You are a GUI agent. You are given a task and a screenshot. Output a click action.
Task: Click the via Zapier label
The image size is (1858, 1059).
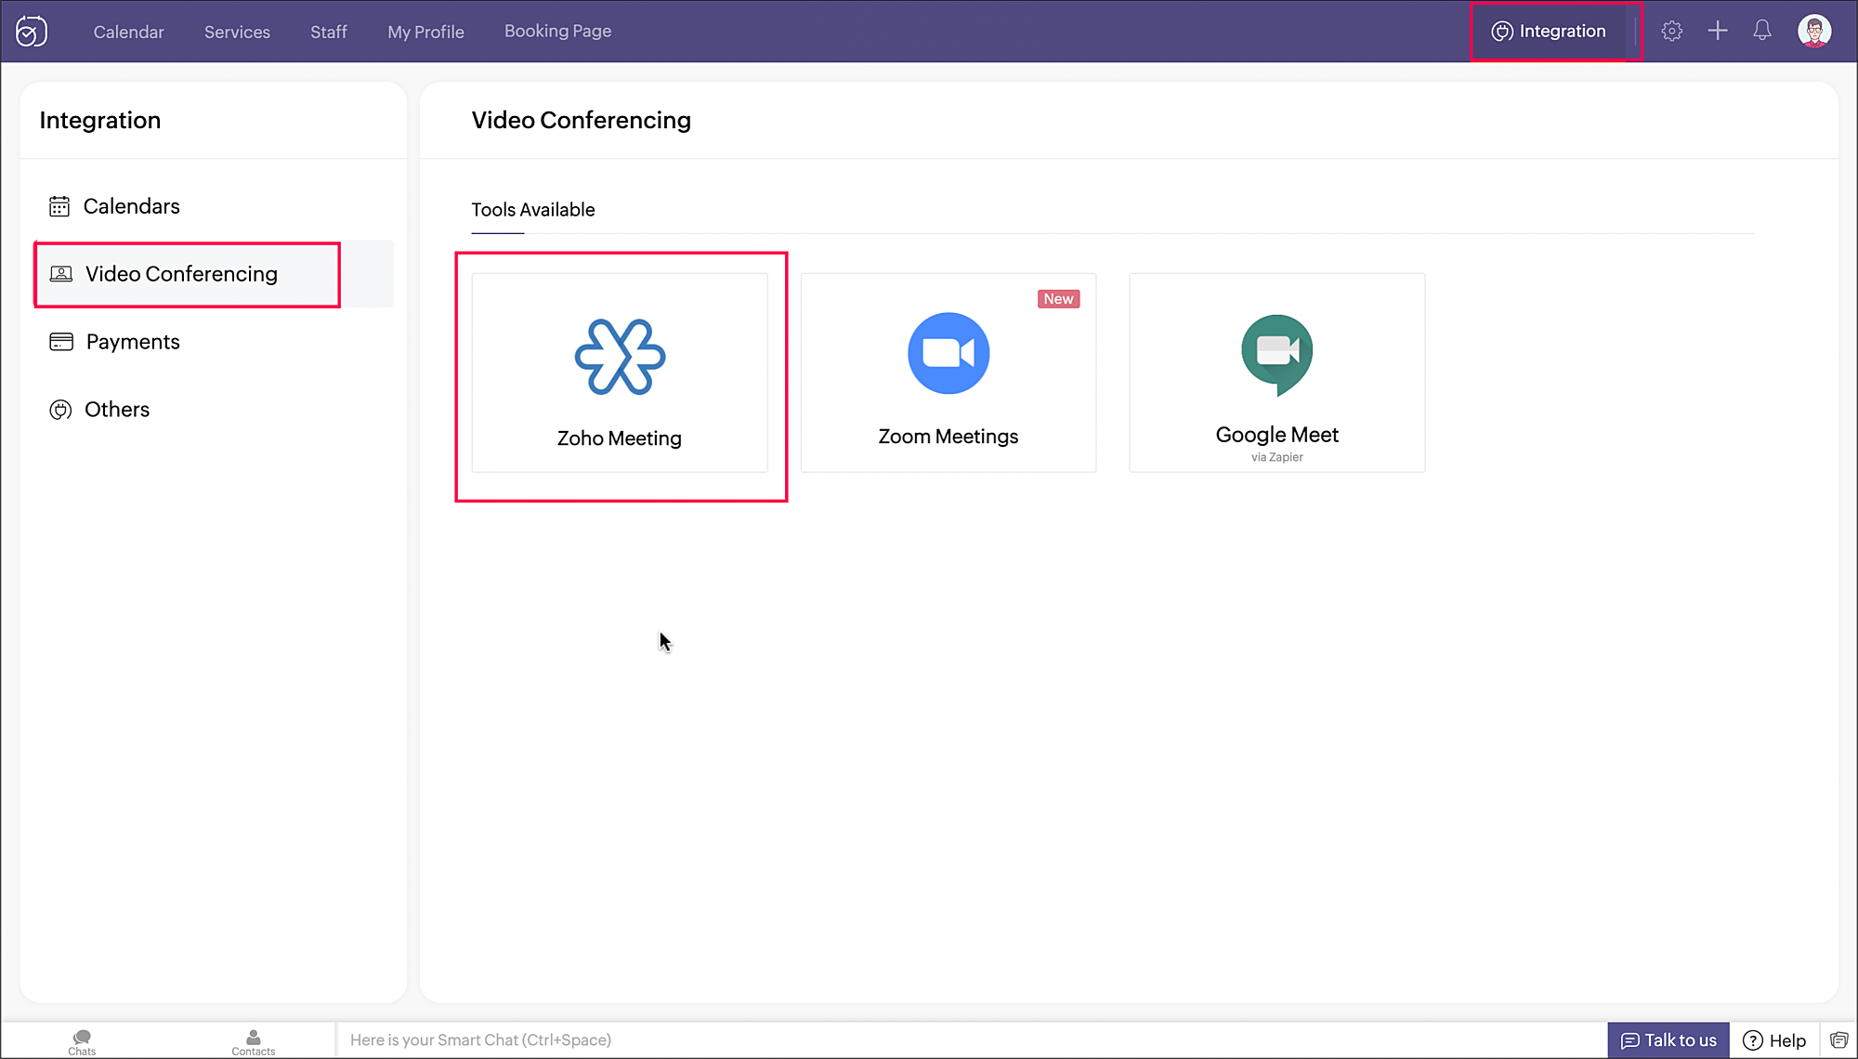pos(1277,457)
